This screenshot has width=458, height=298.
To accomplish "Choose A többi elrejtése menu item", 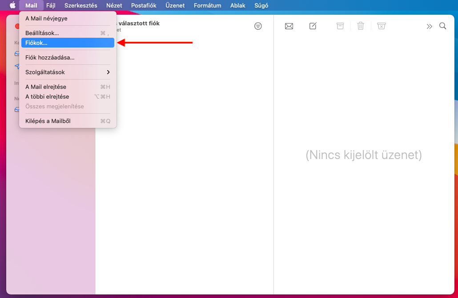I will click(68, 96).
